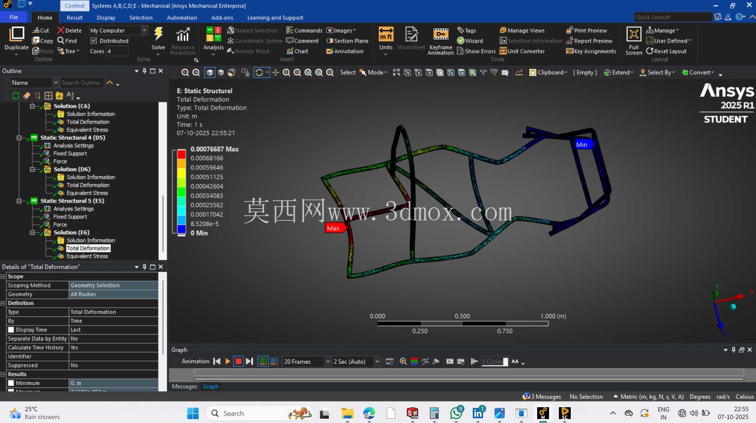Click the Solve lightning bolt icon
The height and width of the screenshot is (423, 756).
[x=158, y=34]
